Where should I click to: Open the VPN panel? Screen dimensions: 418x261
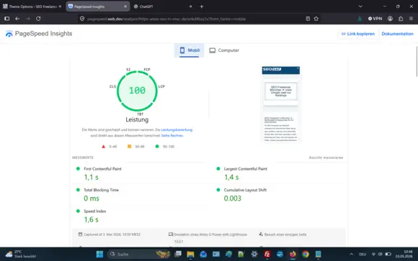point(375,19)
